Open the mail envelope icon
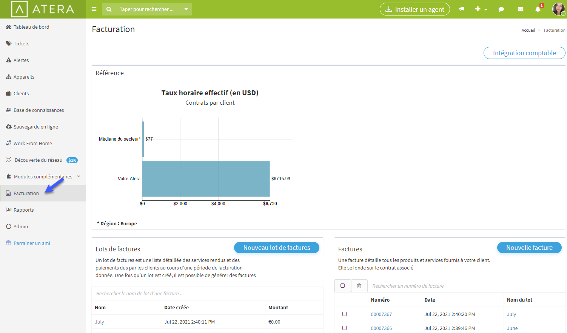The width and height of the screenshot is (567, 333). pos(521,9)
